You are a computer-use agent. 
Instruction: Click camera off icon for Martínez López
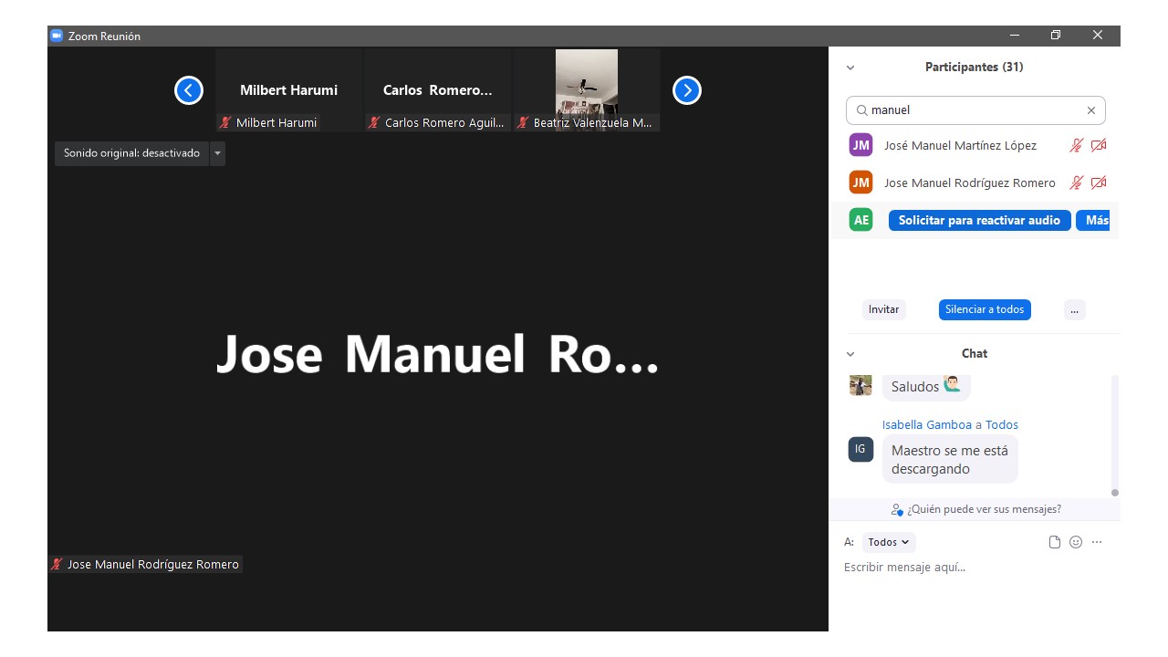(x=1099, y=145)
